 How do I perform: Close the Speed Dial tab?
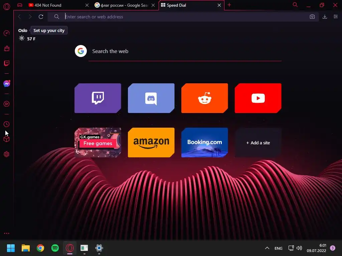[219, 5]
